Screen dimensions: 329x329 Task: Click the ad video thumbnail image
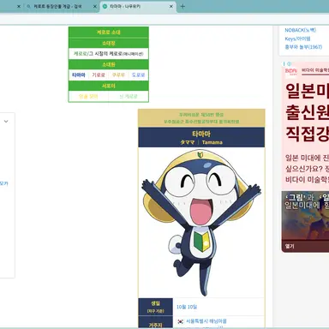[x=305, y=216]
